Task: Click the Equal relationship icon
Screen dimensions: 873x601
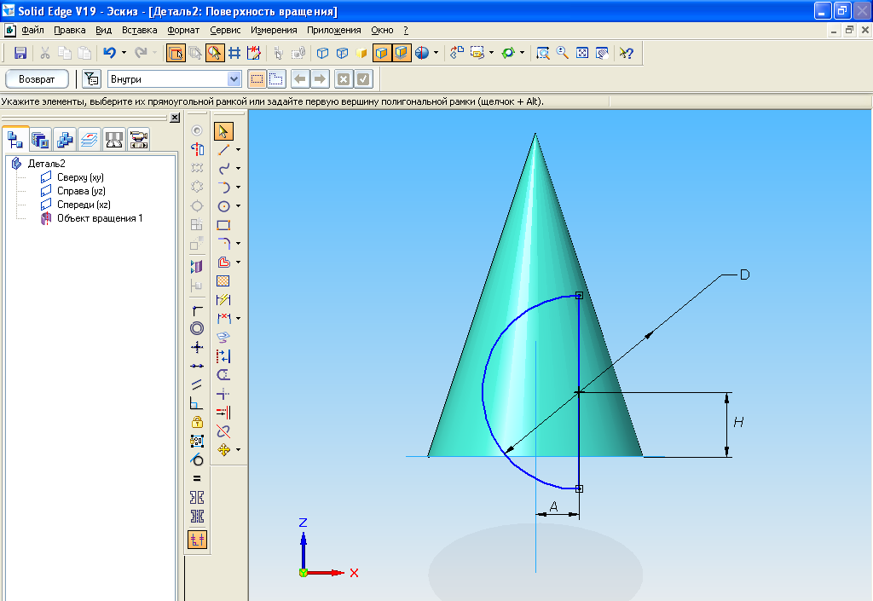Action: click(197, 478)
